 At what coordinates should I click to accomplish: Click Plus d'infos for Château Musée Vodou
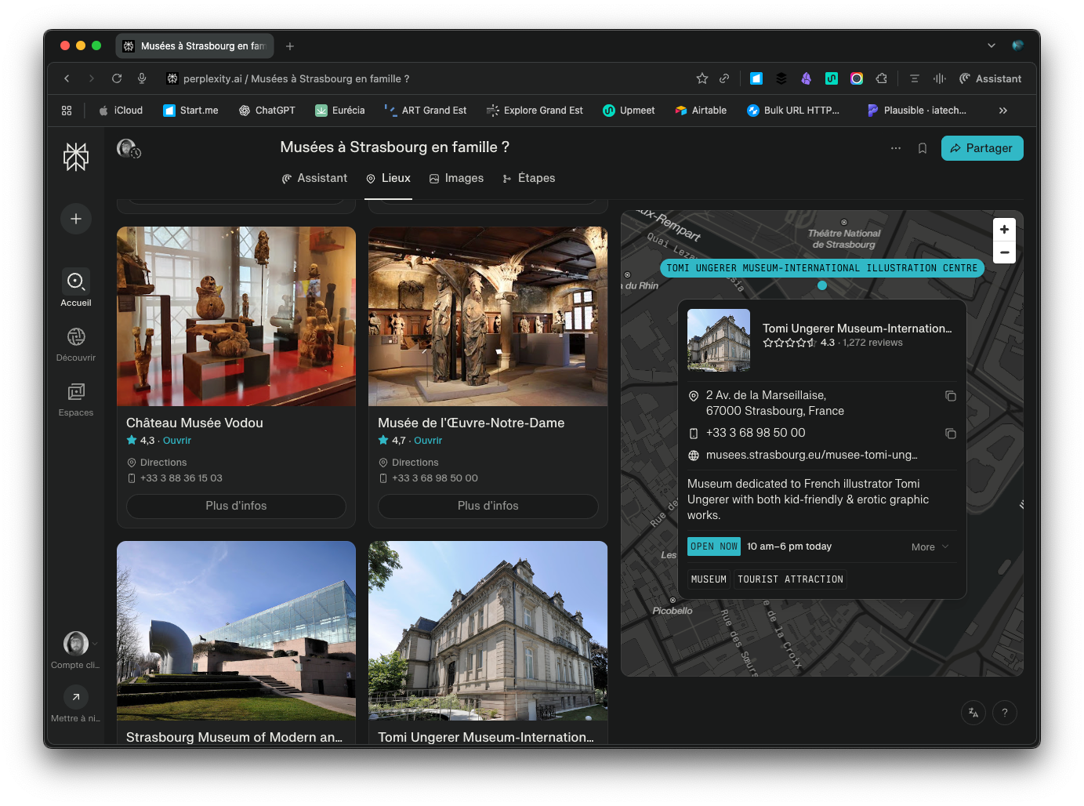point(236,506)
